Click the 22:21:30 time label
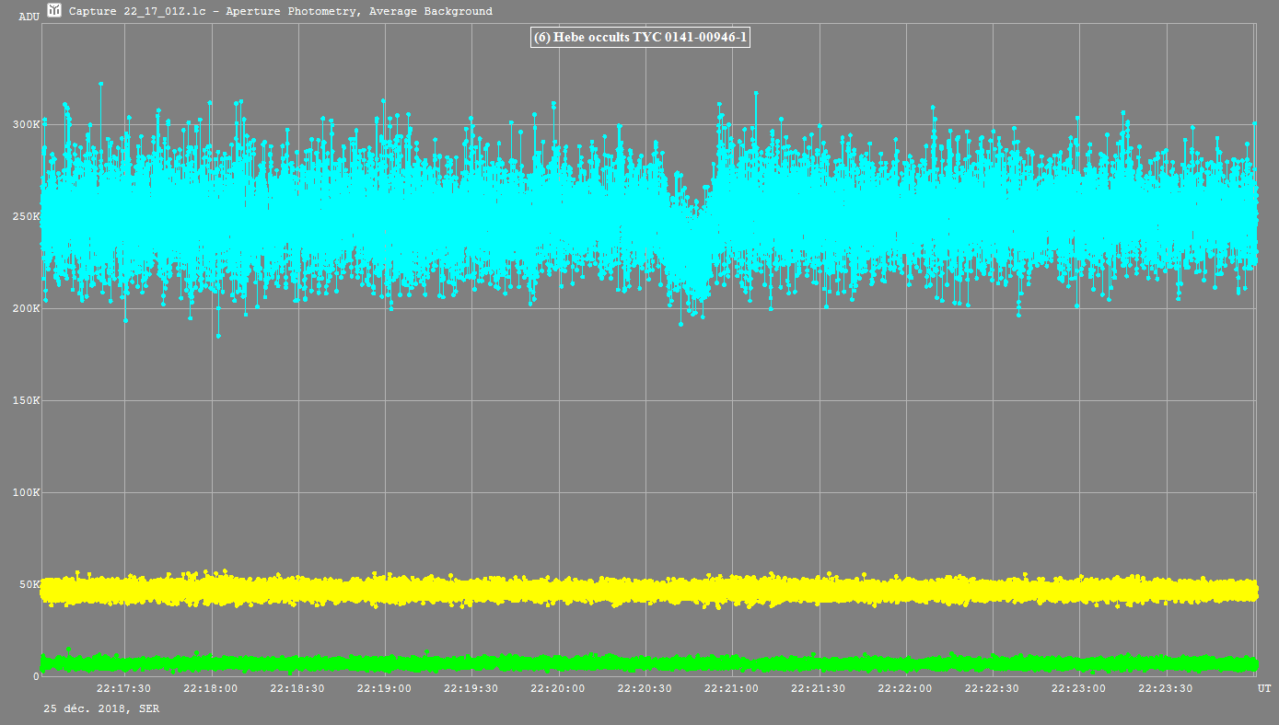 819,688
